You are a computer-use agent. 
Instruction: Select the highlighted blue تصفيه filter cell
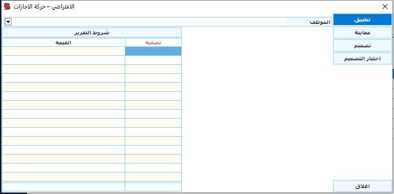coord(153,51)
